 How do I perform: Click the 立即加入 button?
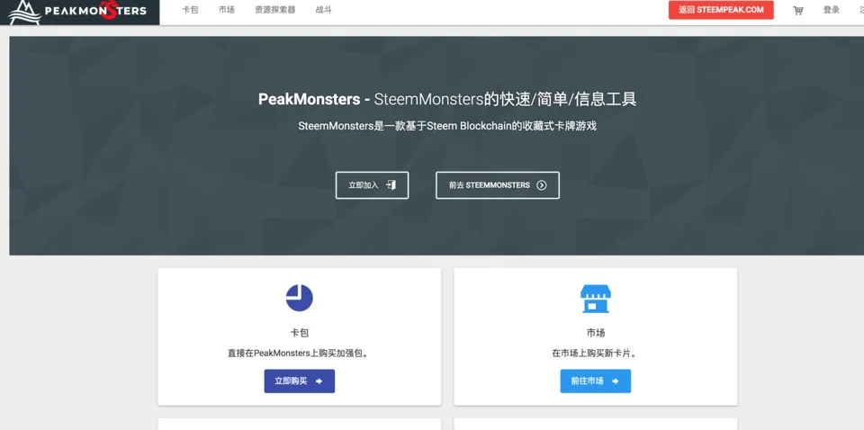(x=372, y=185)
